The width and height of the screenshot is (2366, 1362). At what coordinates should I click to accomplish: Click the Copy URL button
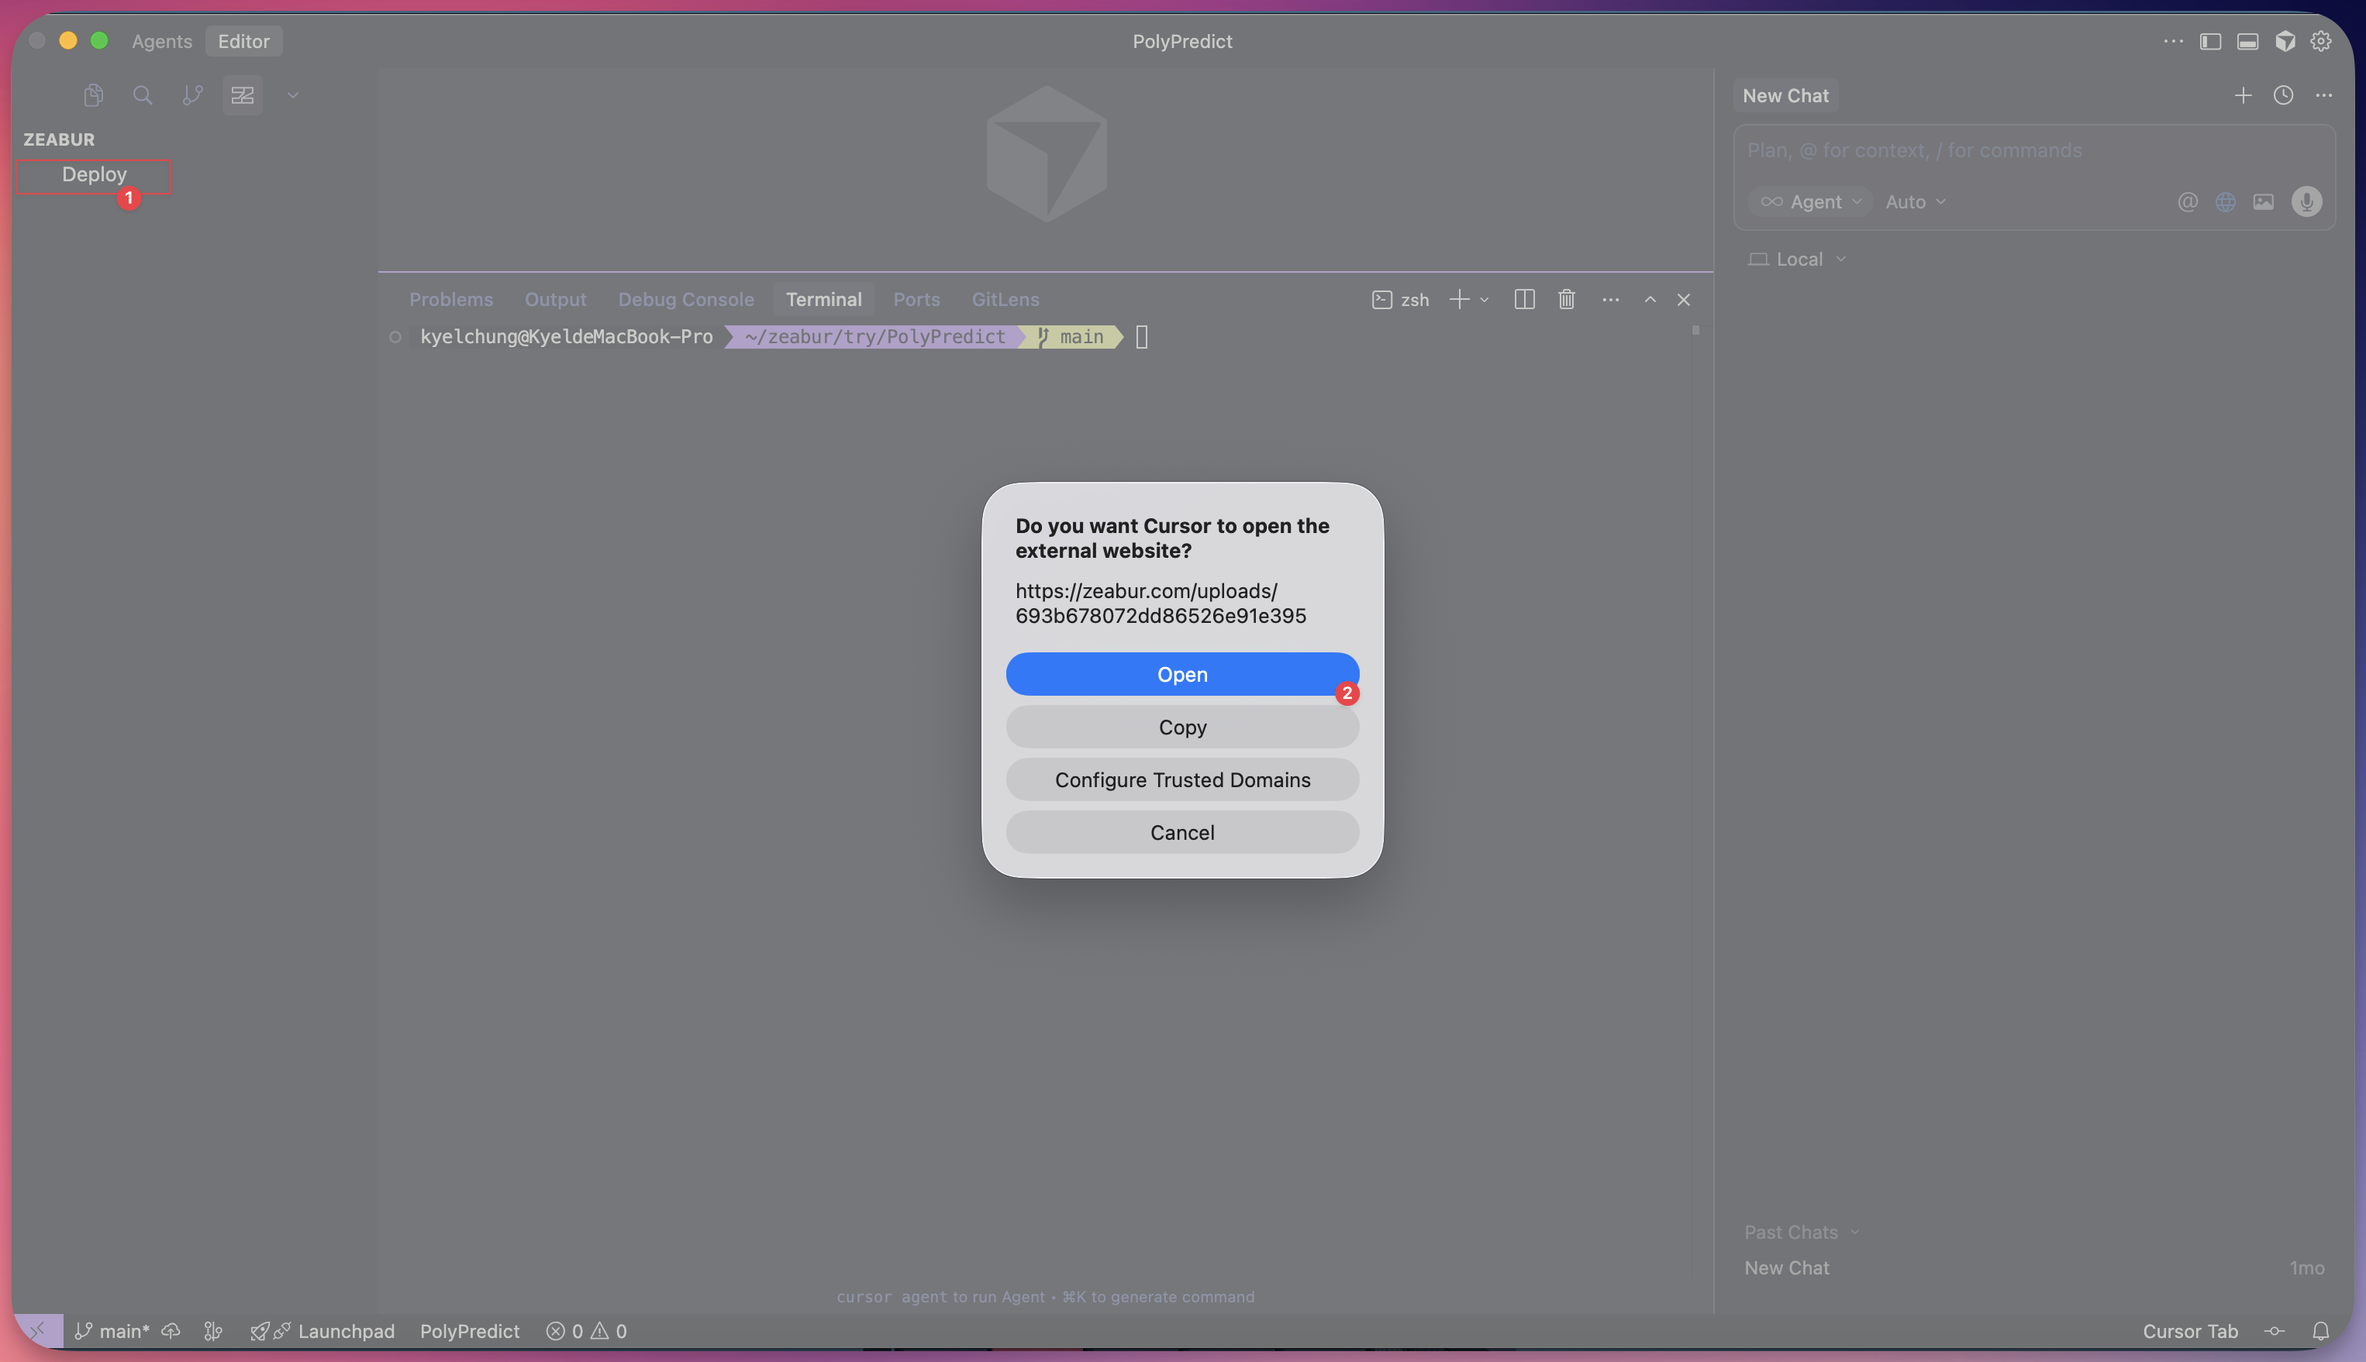(1182, 727)
